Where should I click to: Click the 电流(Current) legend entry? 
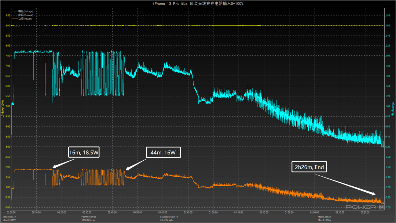click(22, 15)
